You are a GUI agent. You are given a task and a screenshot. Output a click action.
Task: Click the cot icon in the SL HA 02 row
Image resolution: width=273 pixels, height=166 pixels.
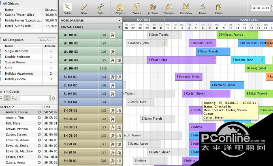(x=113, y=85)
